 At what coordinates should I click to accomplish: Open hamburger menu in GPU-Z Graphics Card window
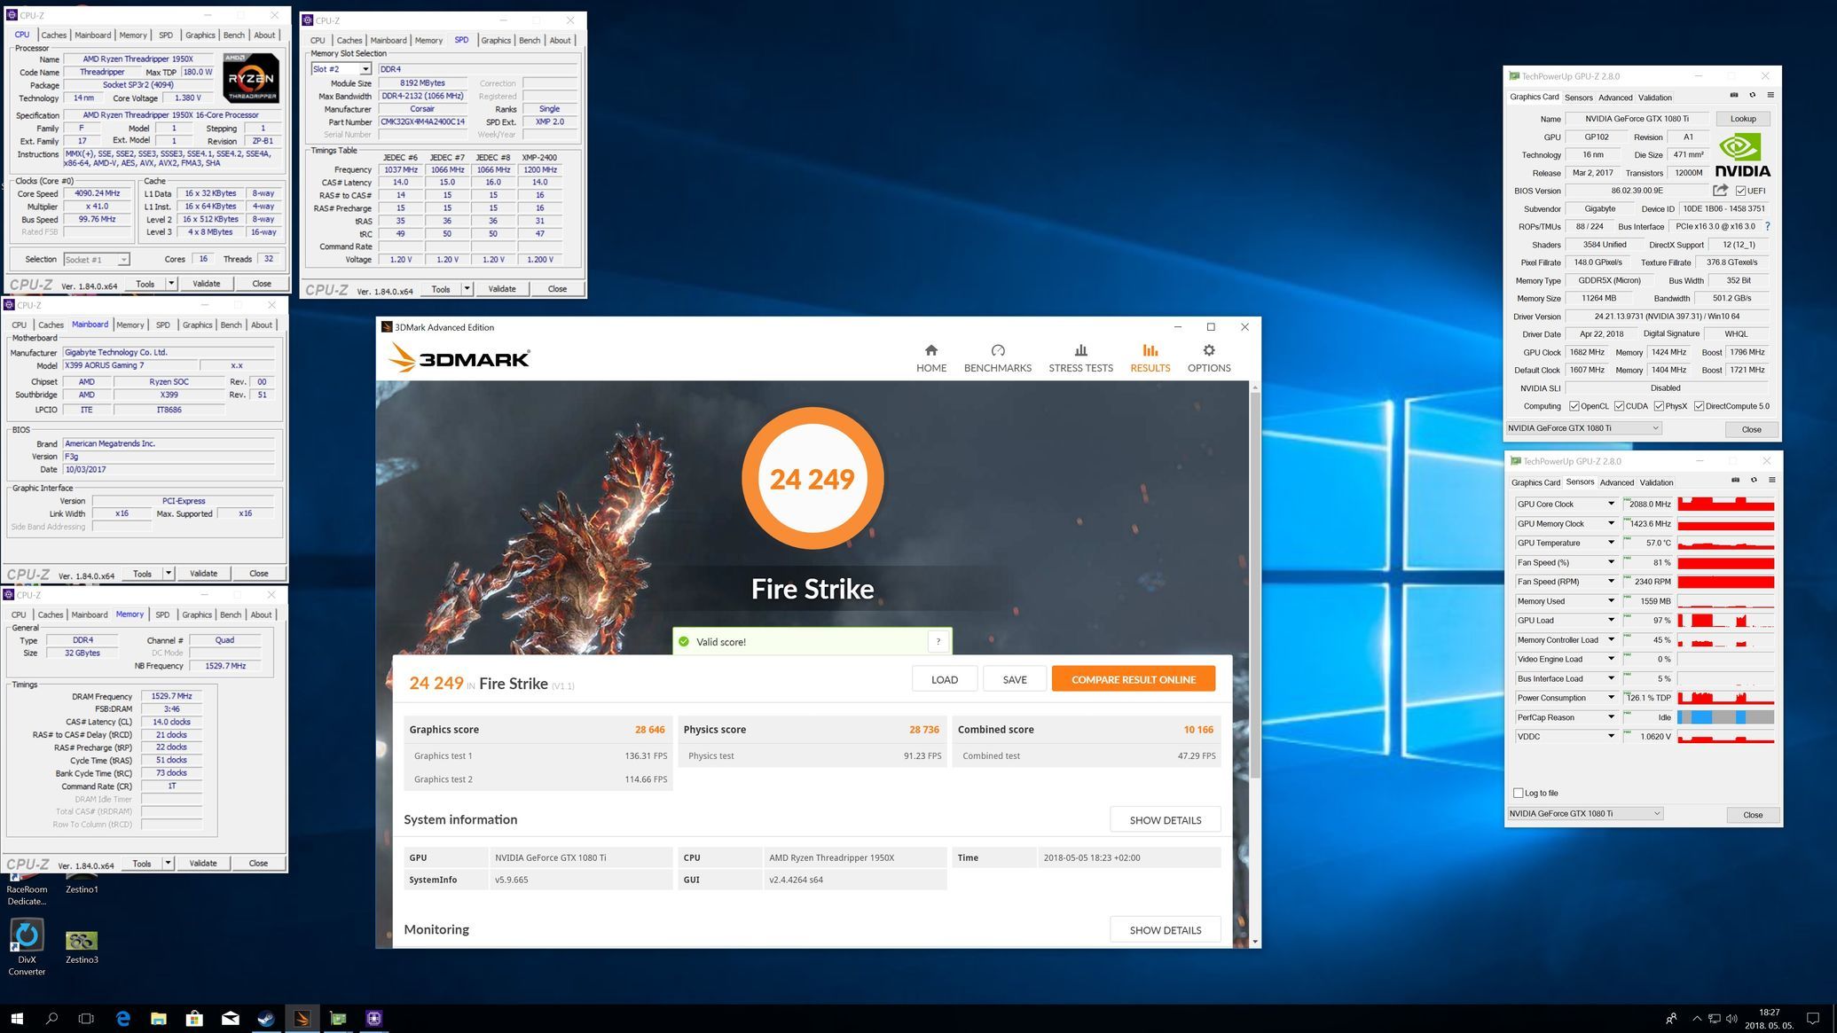1770,96
